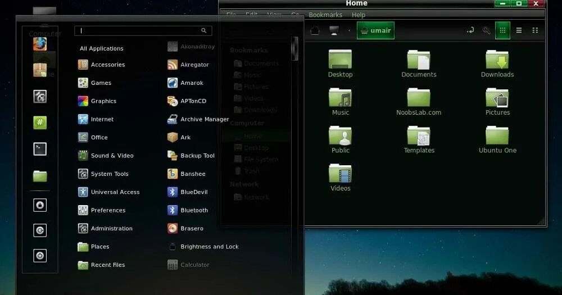The image size is (562, 295).
Task: Click the logout button icon
Action: pyautogui.click(x=40, y=230)
